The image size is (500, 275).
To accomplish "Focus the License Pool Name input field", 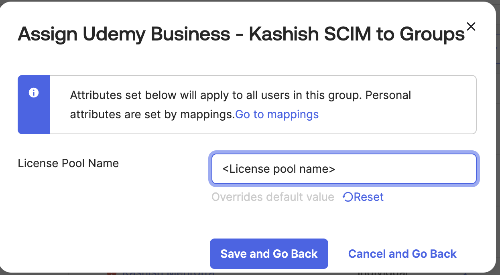I will point(344,169).
